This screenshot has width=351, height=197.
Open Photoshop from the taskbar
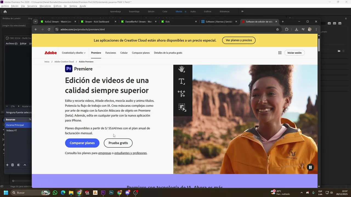click(x=111, y=193)
